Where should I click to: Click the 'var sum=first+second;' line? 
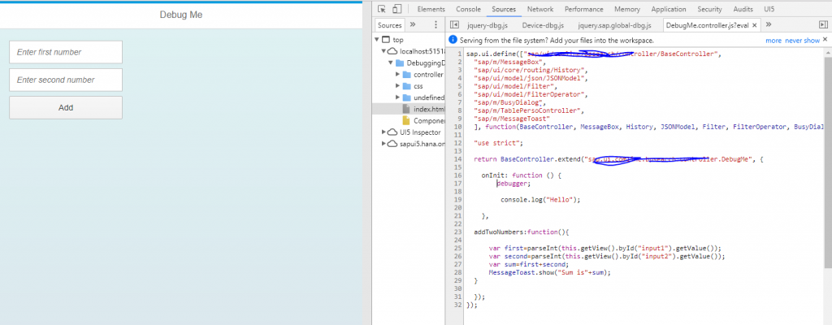point(528,264)
